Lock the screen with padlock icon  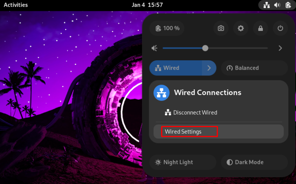(x=261, y=28)
